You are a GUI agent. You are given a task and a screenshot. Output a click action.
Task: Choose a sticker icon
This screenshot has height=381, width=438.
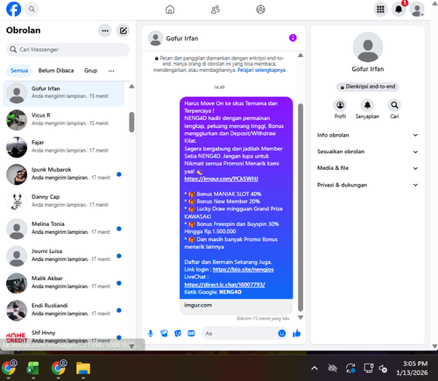[x=178, y=334]
